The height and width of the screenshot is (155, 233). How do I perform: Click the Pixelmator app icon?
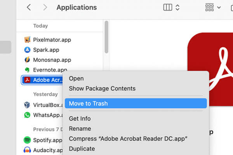tap(27, 40)
